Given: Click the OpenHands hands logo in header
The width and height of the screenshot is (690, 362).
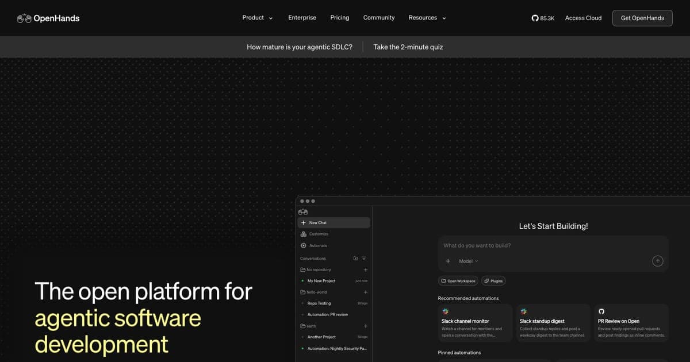Looking at the screenshot, I should [24, 18].
